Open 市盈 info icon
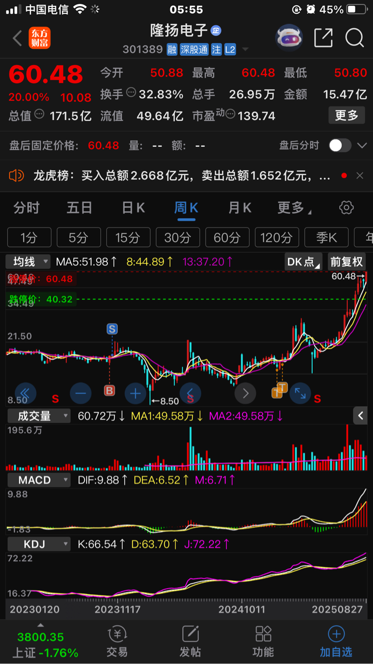 click(230, 115)
